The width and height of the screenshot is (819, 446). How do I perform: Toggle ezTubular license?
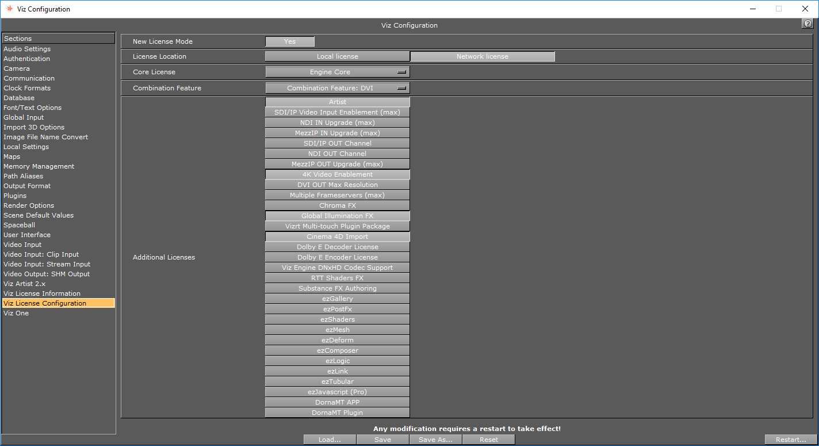(338, 382)
